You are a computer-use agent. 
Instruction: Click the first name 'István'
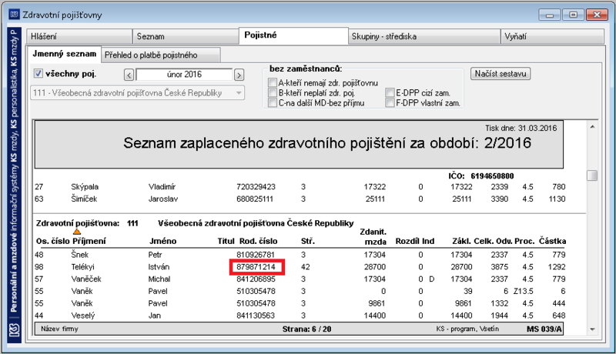(x=159, y=267)
